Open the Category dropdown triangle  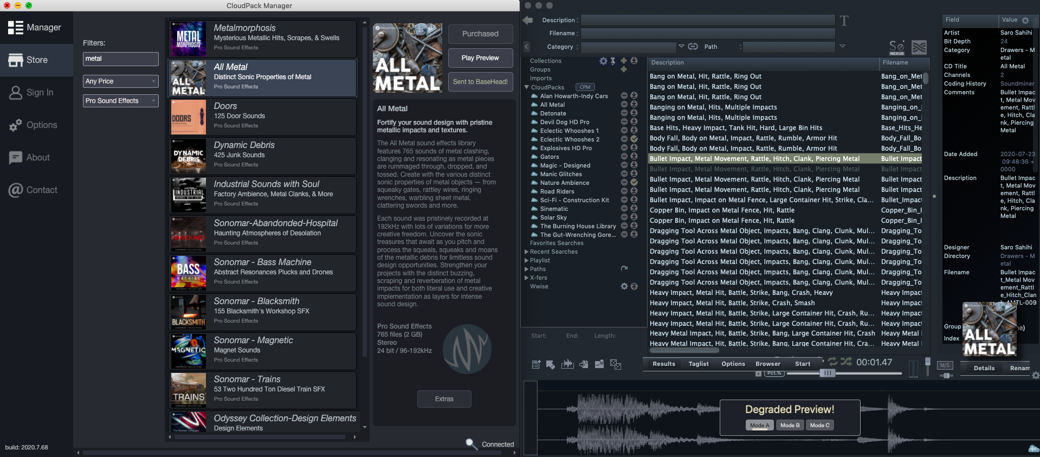click(682, 46)
